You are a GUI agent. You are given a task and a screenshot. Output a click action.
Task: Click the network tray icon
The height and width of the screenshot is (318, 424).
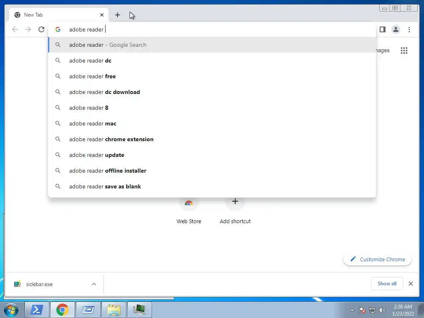coord(372,310)
